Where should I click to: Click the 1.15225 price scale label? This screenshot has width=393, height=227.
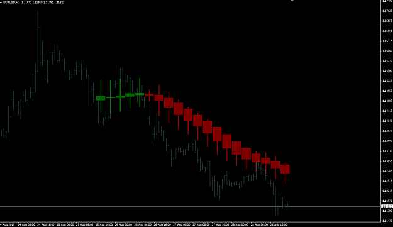click(x=387, y=81)
